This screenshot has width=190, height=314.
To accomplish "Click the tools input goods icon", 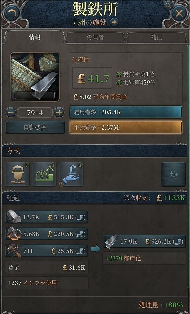I will coord(14,251).
